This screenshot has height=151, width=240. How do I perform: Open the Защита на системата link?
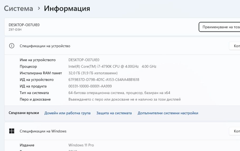[x=114, y=113]
